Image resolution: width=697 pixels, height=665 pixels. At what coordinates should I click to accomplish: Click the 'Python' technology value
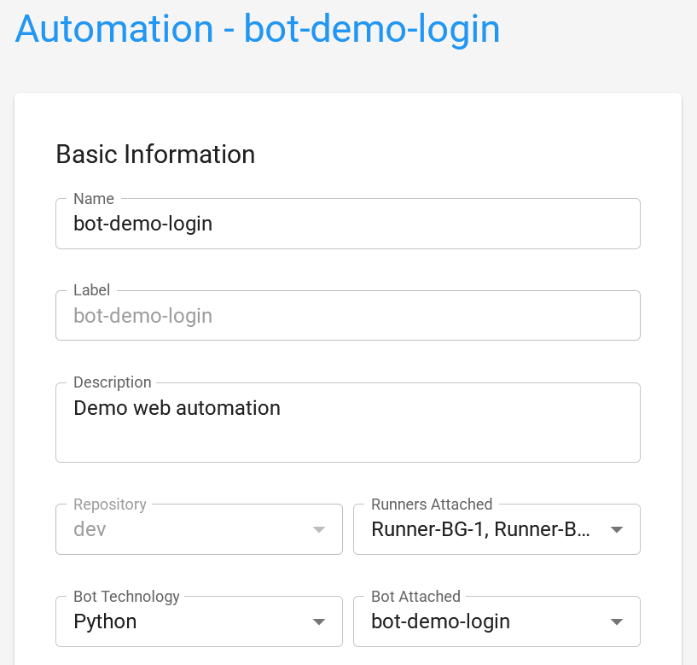[105, 621]
